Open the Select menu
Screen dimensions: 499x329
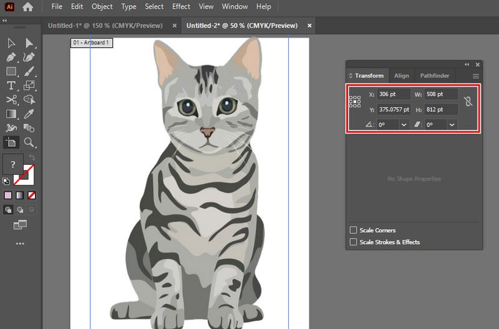[154, 6]
